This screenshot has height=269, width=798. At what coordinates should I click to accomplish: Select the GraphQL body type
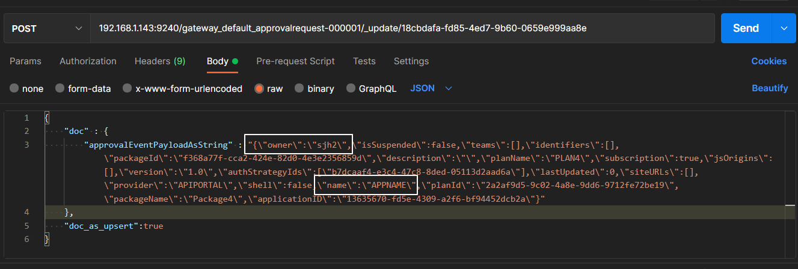click(351, 89)
